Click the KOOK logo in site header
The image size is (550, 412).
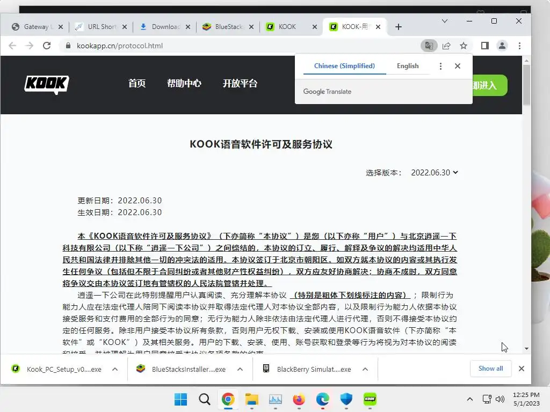[47, 84]
